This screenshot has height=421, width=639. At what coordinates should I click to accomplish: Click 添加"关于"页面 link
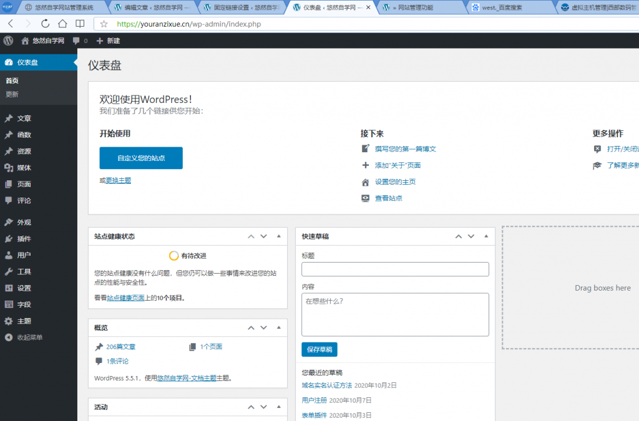pos(398,165)
